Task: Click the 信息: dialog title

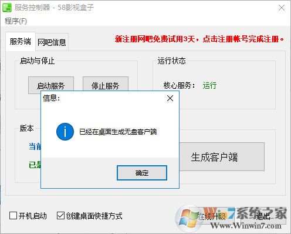Action: [x=52, y=98]
